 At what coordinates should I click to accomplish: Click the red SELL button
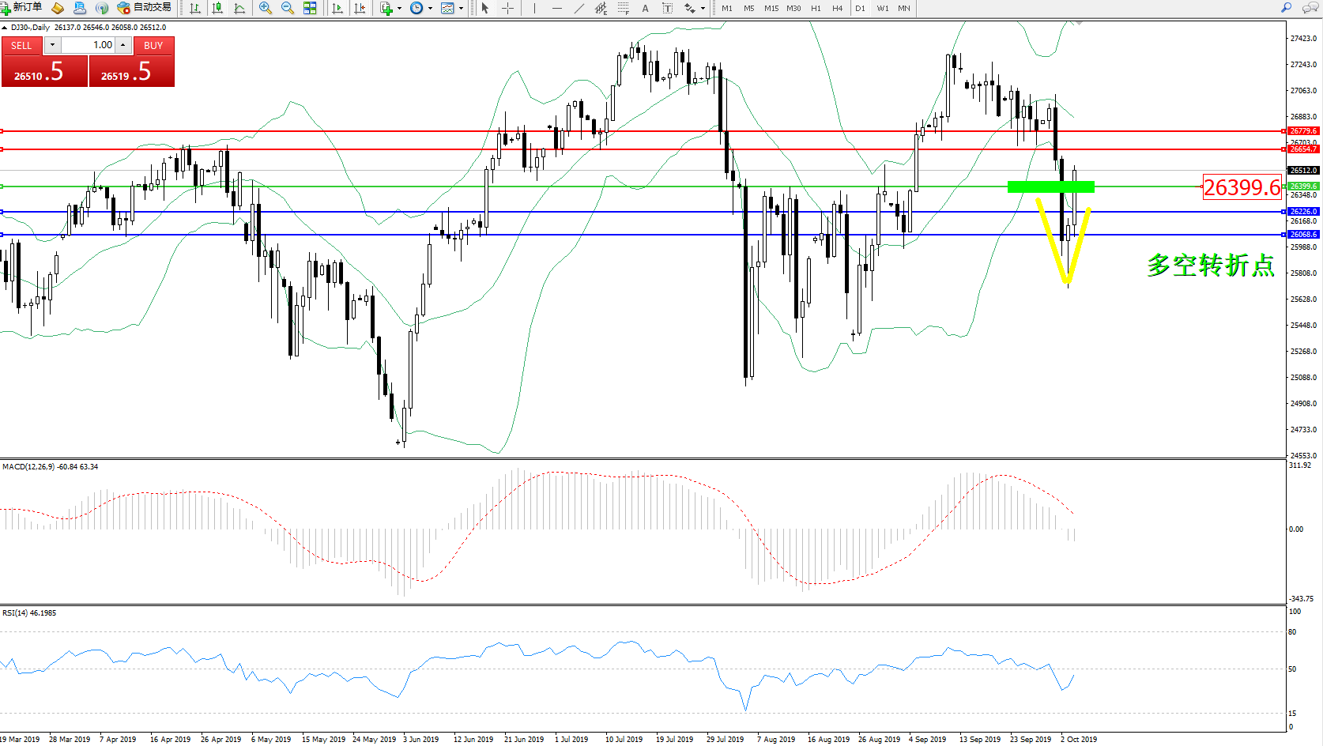pos(21,45)
